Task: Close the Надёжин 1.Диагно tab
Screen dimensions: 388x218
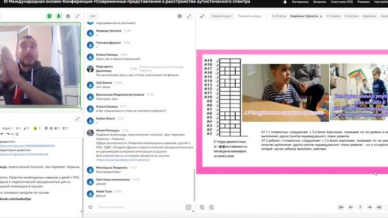Action: (x=321, y=16)
